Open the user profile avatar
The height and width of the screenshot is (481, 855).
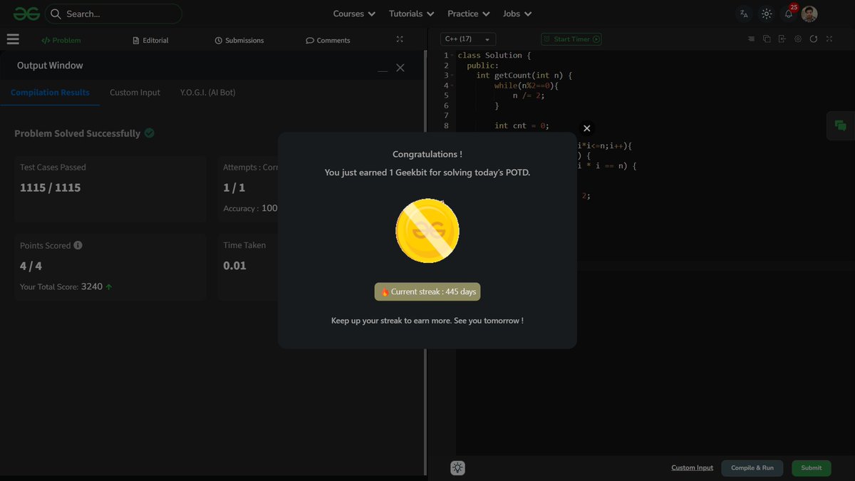coord(809,14)
